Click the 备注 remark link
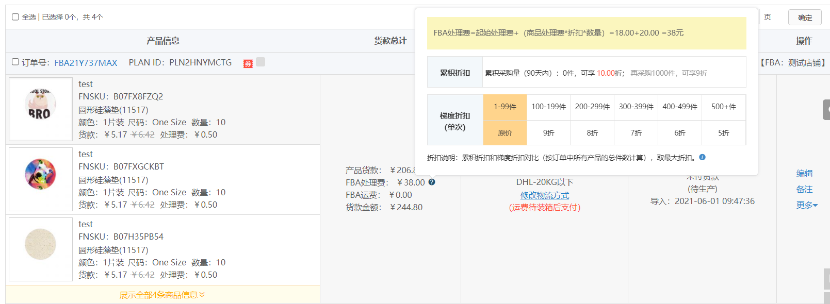The width and height of the screenshot is (830, 304). (804, 189)
